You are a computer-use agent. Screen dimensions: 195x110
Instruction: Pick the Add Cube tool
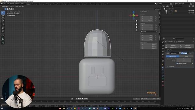coord(3,43)
